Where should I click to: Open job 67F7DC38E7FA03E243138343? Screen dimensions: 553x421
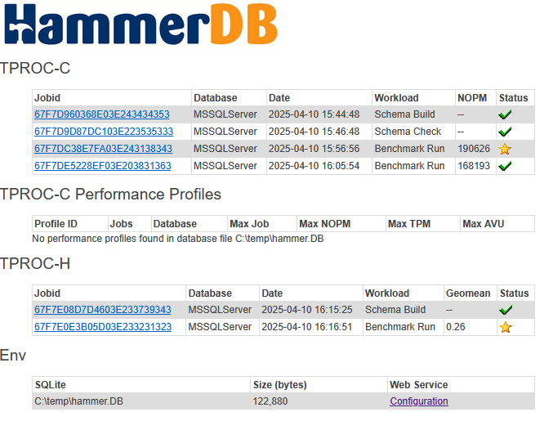pos(104,149)
